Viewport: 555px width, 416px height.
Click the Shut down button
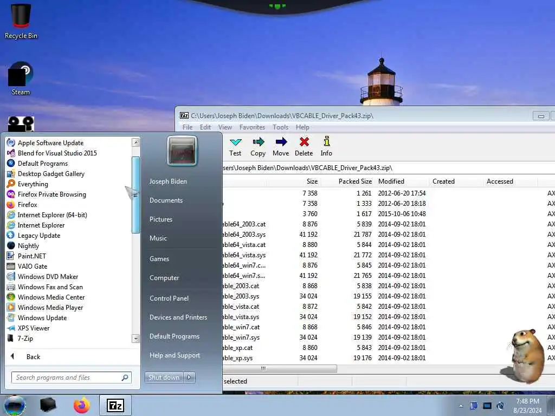[x=164, y=378]
